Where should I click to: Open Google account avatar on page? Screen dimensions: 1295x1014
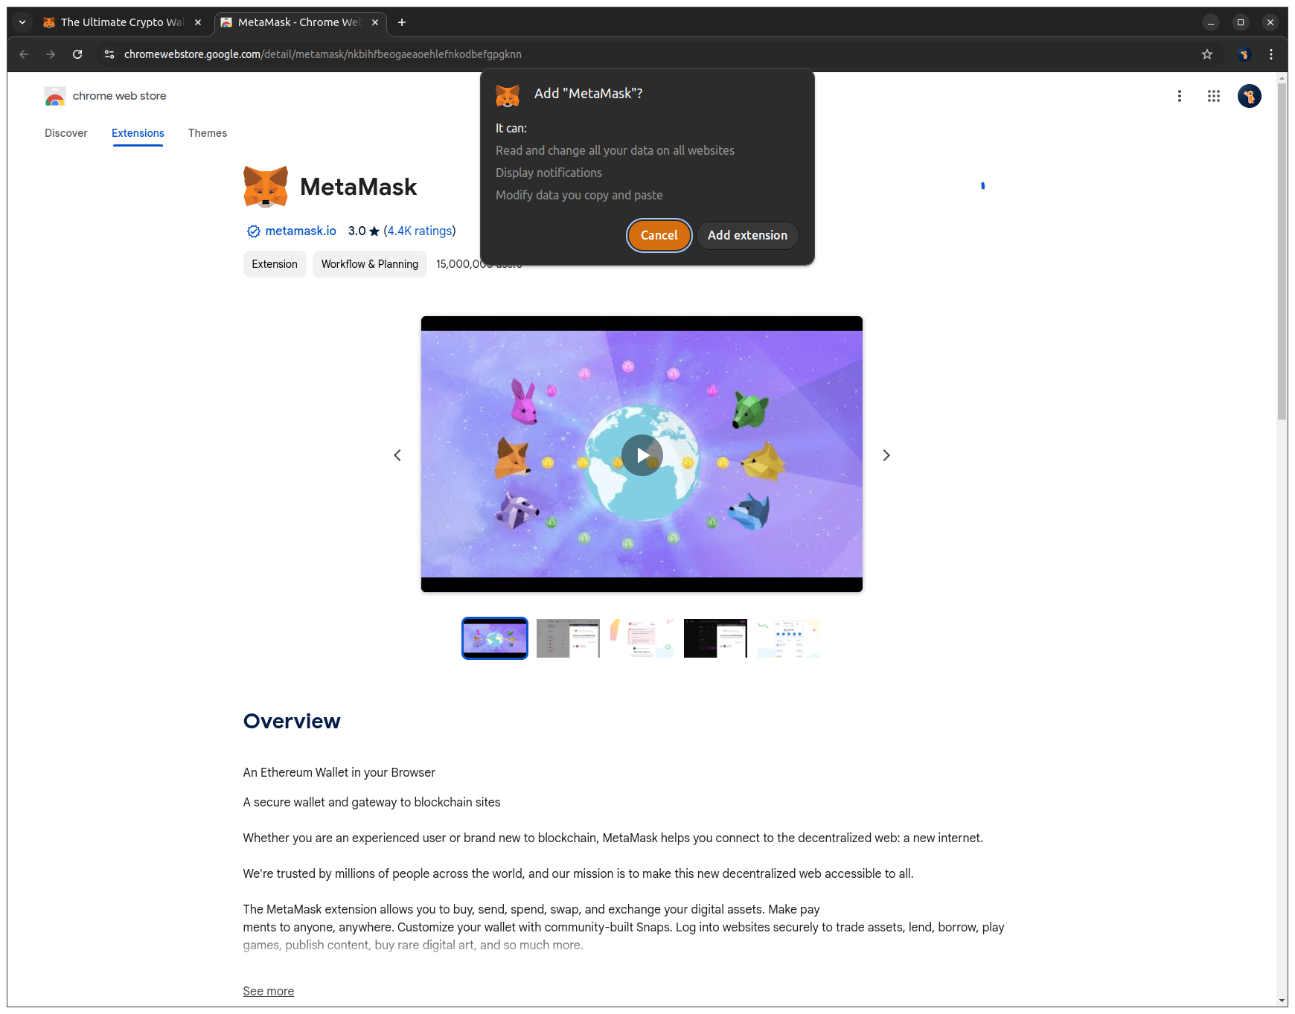point(1250,96)
